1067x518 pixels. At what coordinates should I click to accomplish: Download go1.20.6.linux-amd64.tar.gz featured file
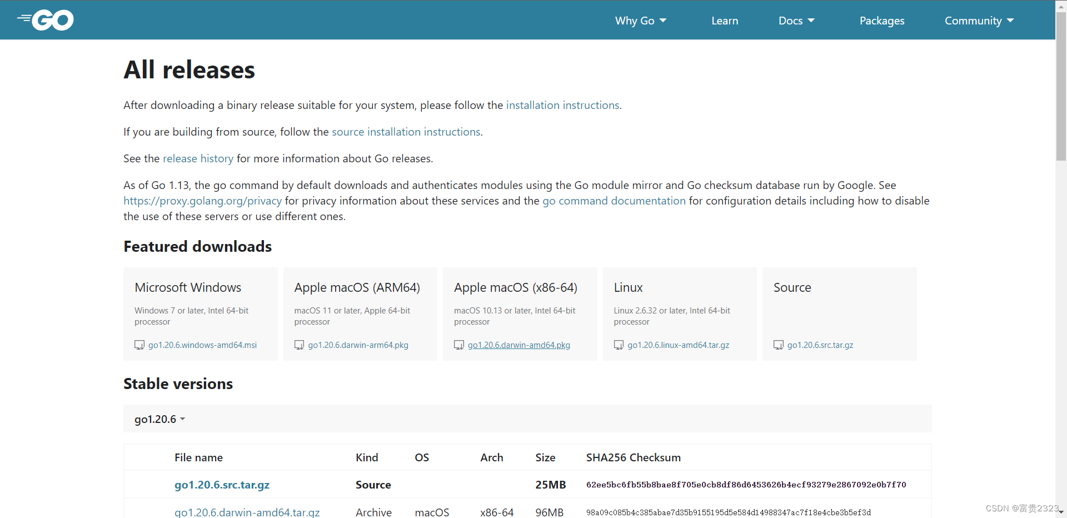pos(678,345)
